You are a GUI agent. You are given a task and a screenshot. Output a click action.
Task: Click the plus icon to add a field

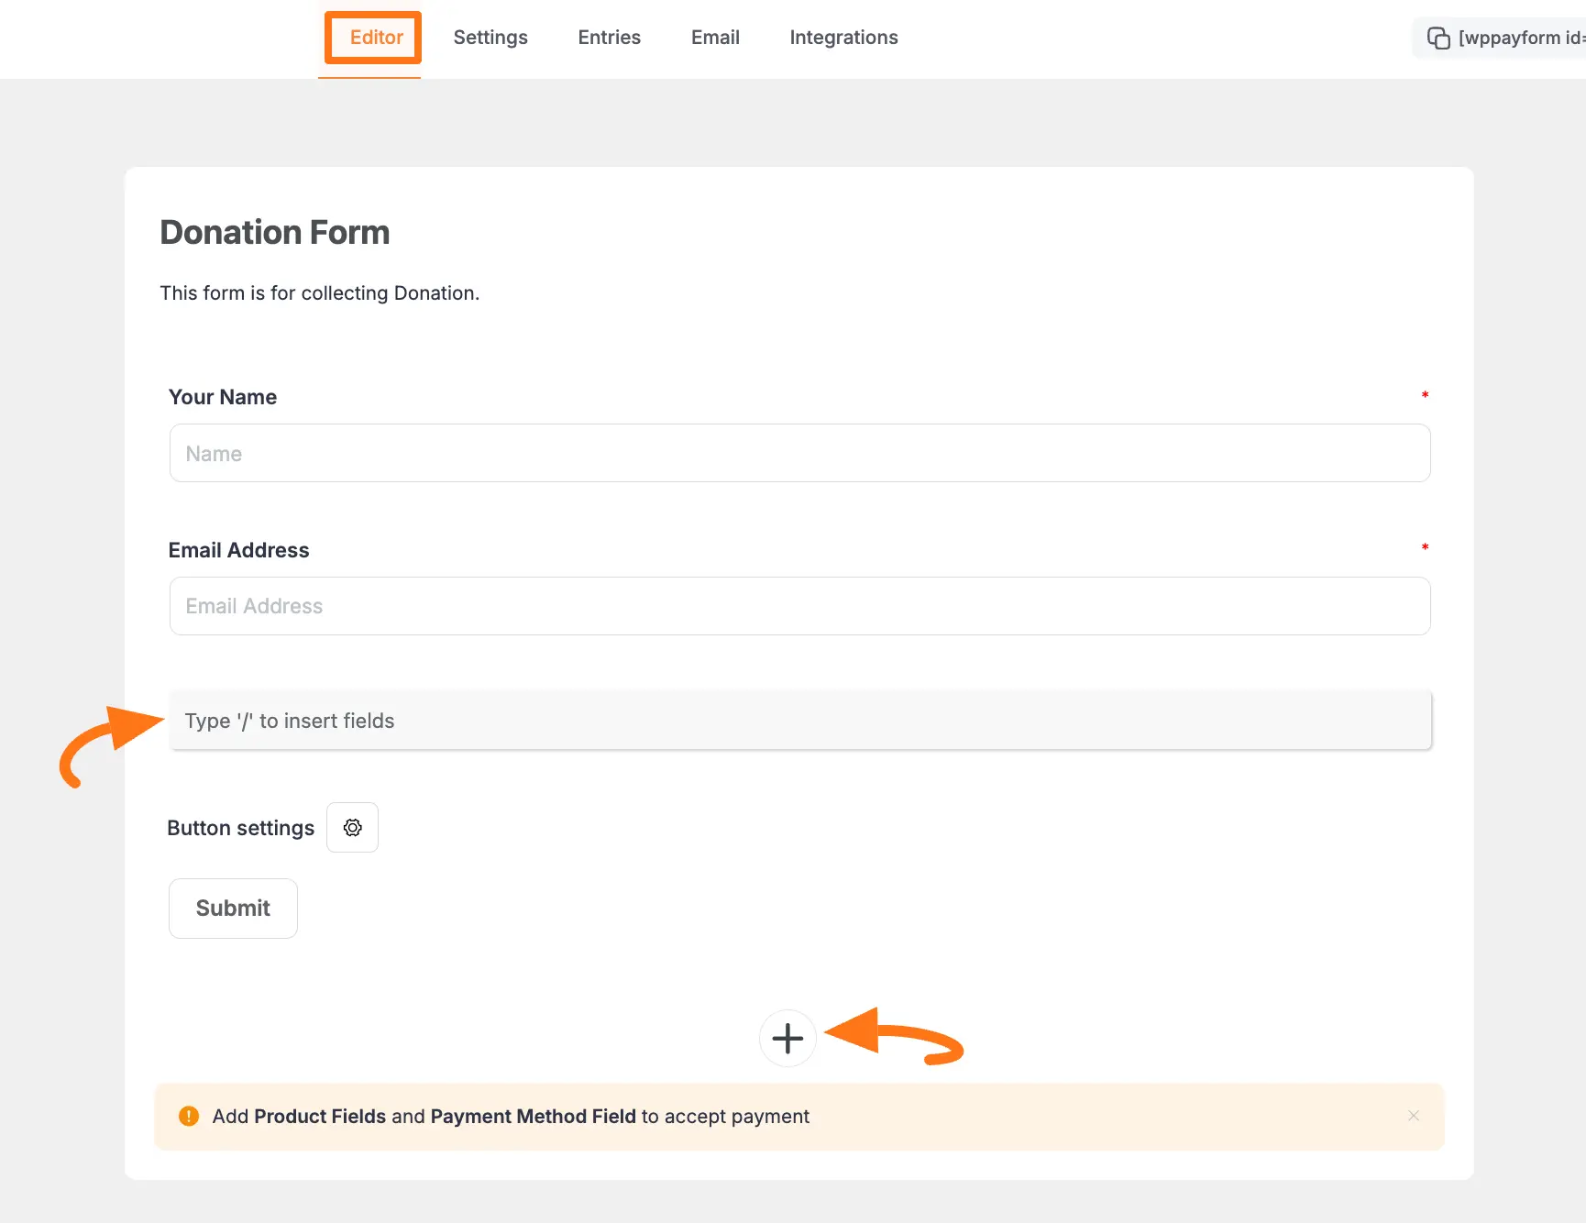[787, 1038]
